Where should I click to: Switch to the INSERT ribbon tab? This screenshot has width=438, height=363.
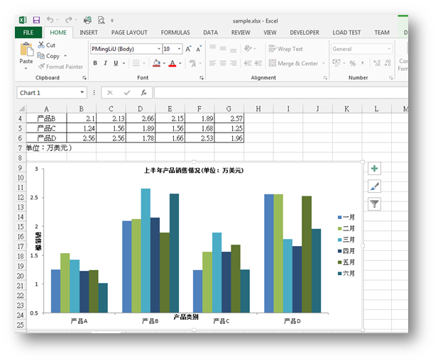(89, 33)
